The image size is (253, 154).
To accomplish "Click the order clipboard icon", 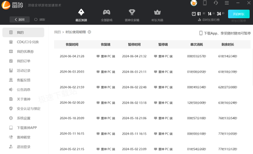I will click(x=11, y=61).
